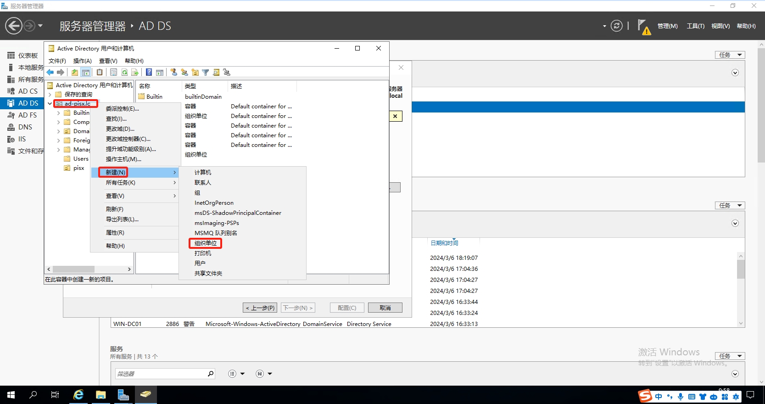
Task: Open the notifications flag with warning
Action: tap(643, 27)
